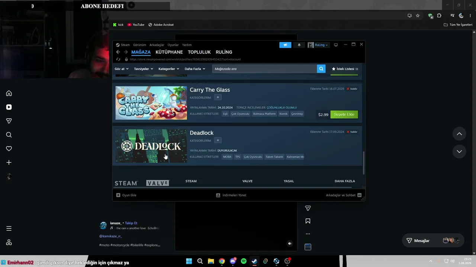
Task: Open the RuLing account dropdown
Action: [x=318, y=45]
